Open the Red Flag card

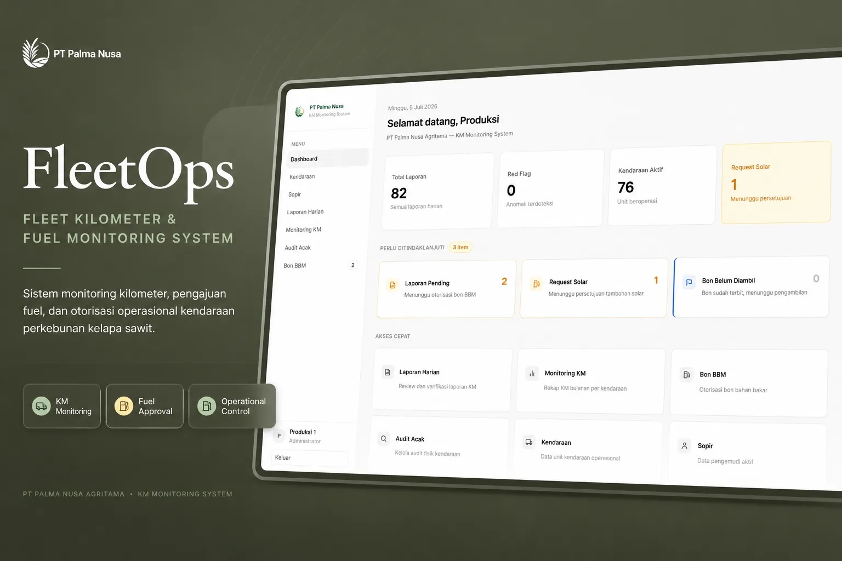(x=550, y=188)
